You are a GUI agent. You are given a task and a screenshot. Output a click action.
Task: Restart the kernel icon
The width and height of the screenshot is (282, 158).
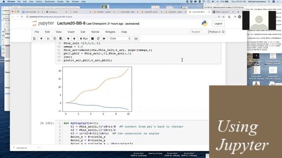point(98,39)
